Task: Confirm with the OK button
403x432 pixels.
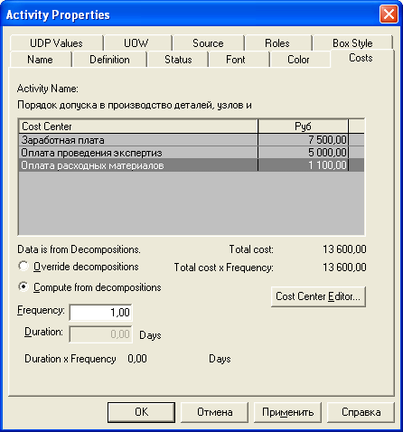Action: (x=141, y=412)
